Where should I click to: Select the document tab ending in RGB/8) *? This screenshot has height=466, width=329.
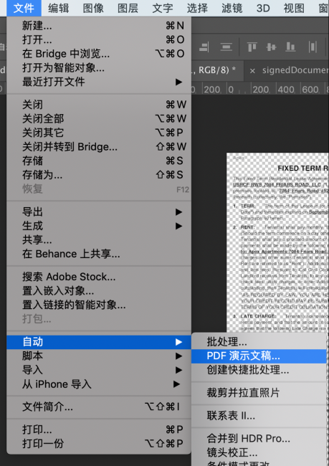pos(217,70)
